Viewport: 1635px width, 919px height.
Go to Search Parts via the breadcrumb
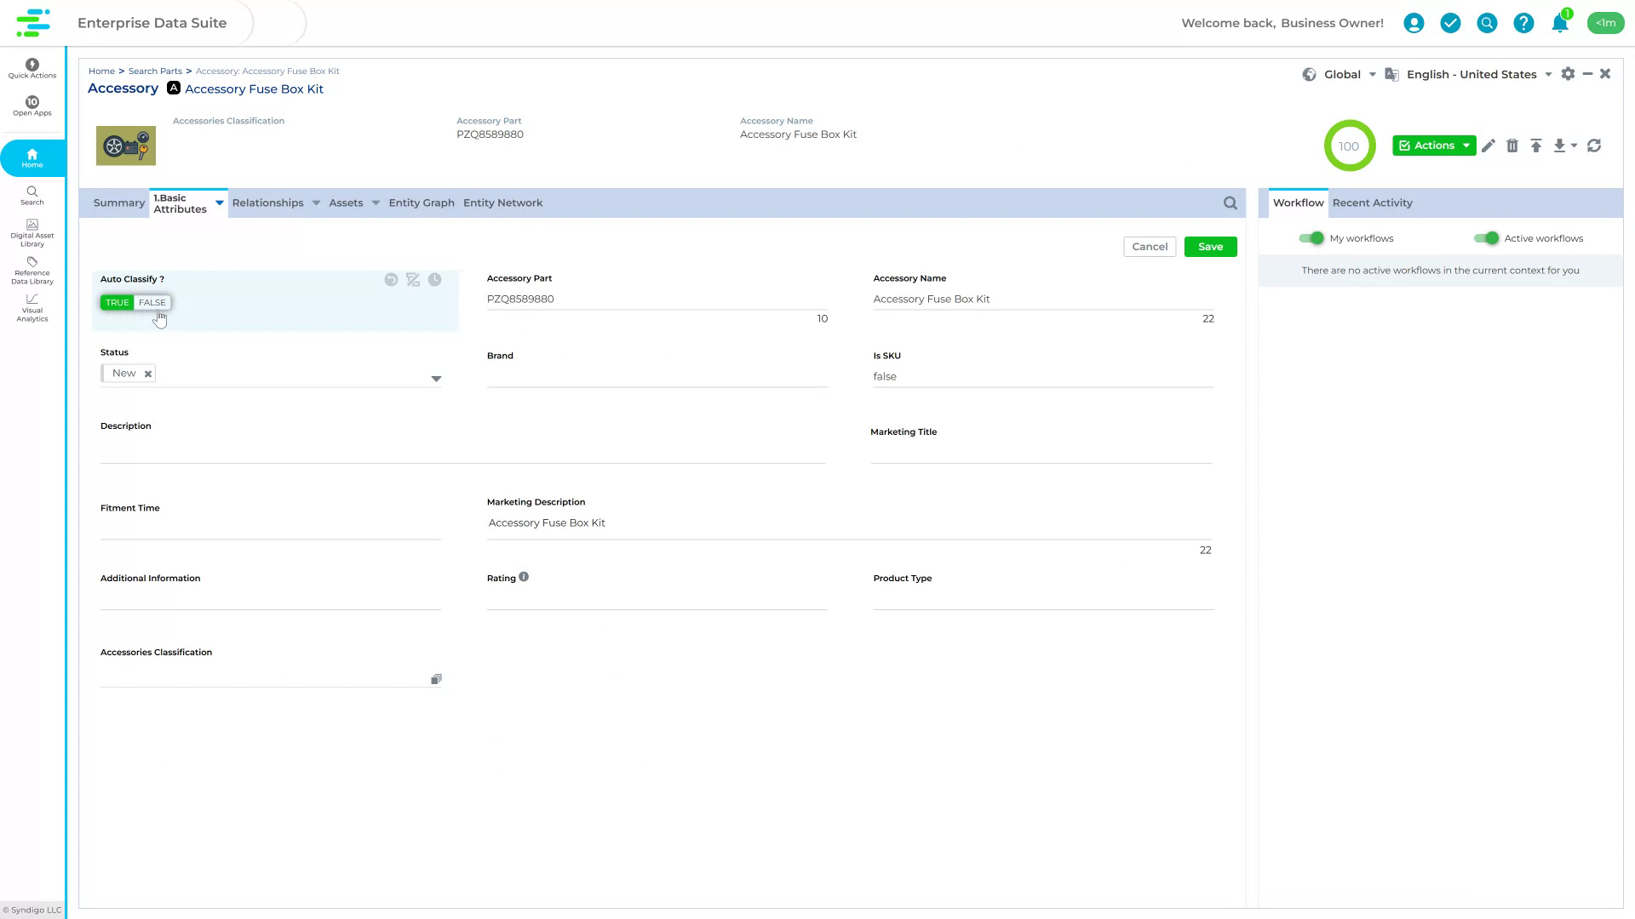155,71
